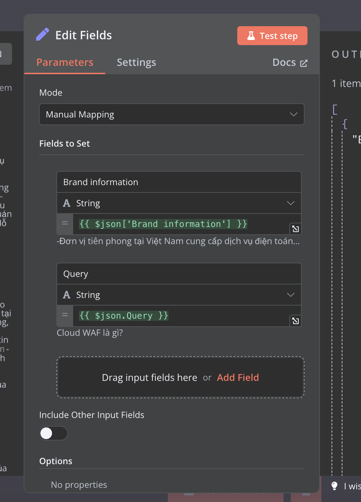Screen dimensions: 361x502
Task: Click the equals icon beside Query expression
Action: click(x=65, y=315)
